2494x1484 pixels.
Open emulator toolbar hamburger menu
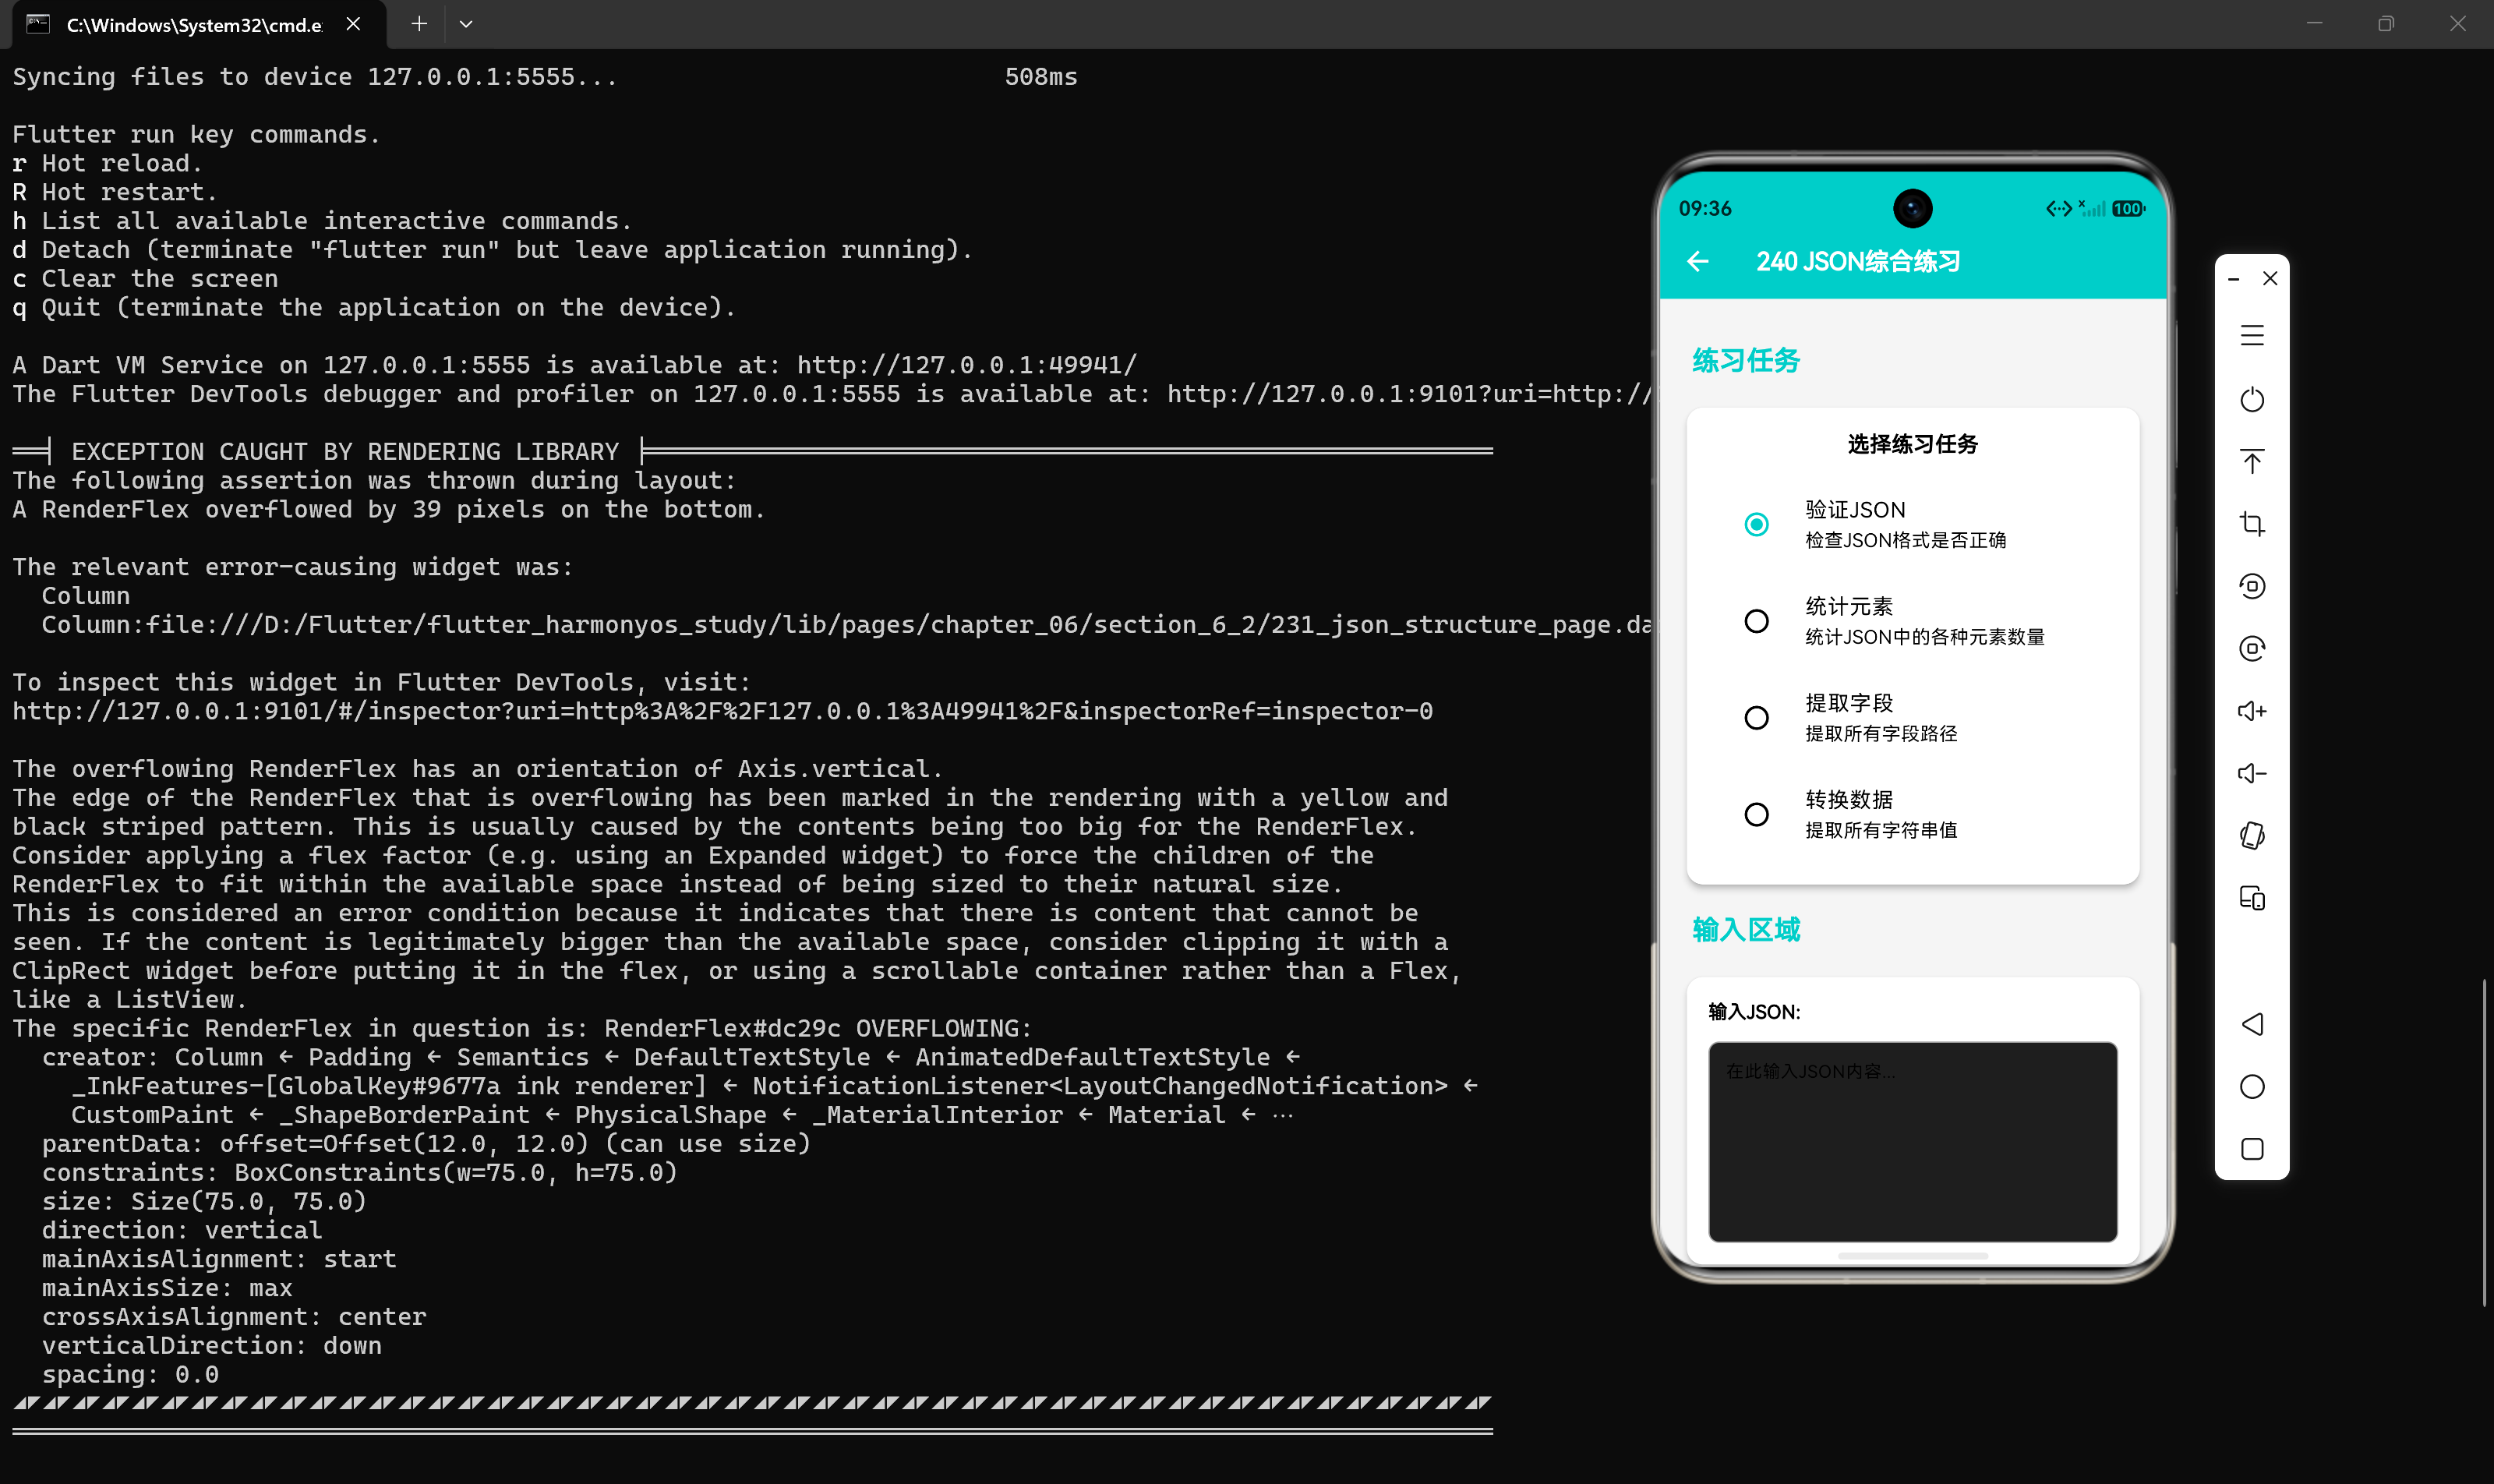pyautogui.click(x=2251, y=336)
